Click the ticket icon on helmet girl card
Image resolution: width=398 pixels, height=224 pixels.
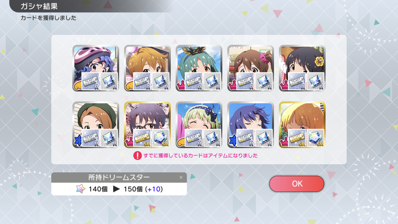pyautogui.click(x=90, y=81)
